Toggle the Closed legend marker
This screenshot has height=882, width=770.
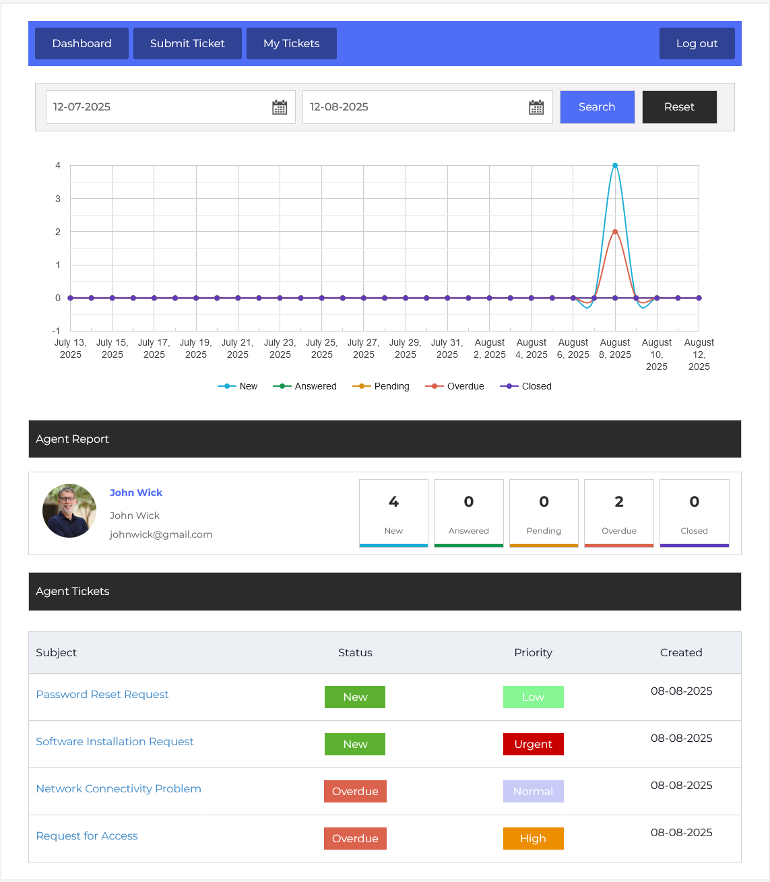click(509, 386)
